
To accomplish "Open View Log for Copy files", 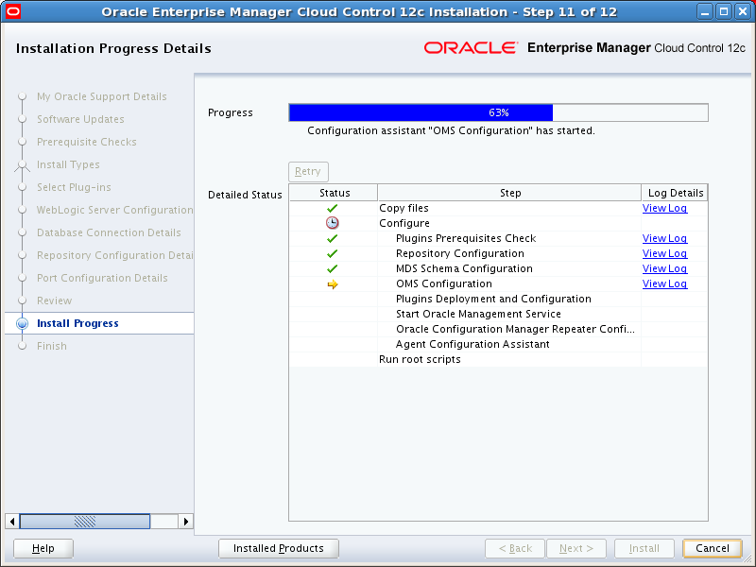I will coord(665,208).
